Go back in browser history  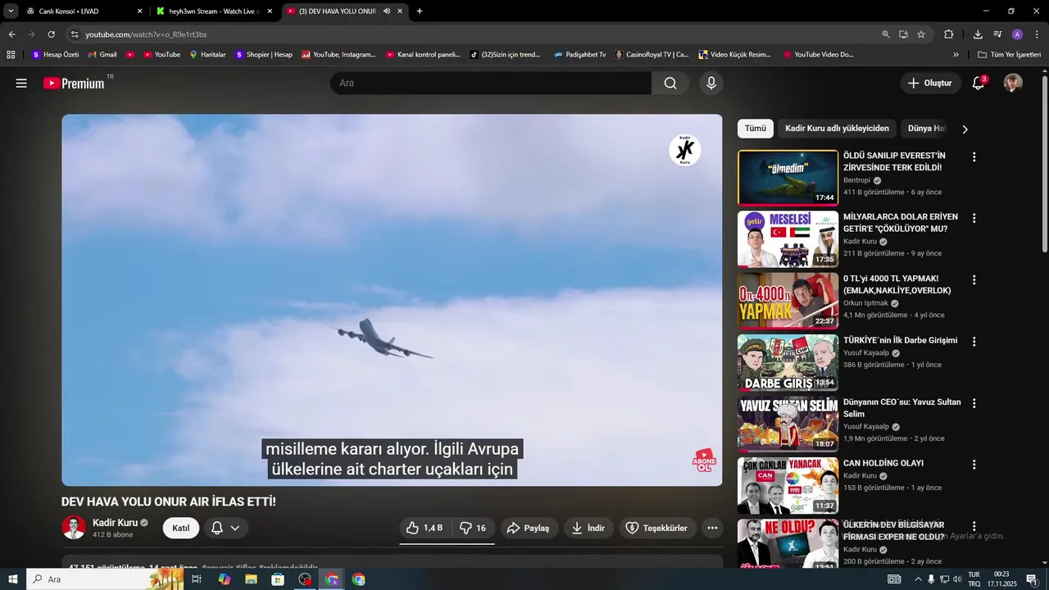coord(12,34)
